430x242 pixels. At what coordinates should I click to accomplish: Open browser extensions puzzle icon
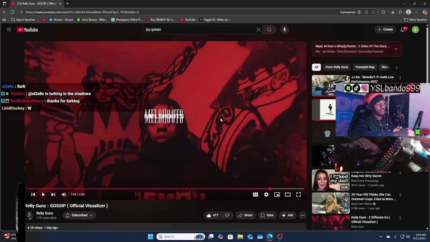[383, 12]
